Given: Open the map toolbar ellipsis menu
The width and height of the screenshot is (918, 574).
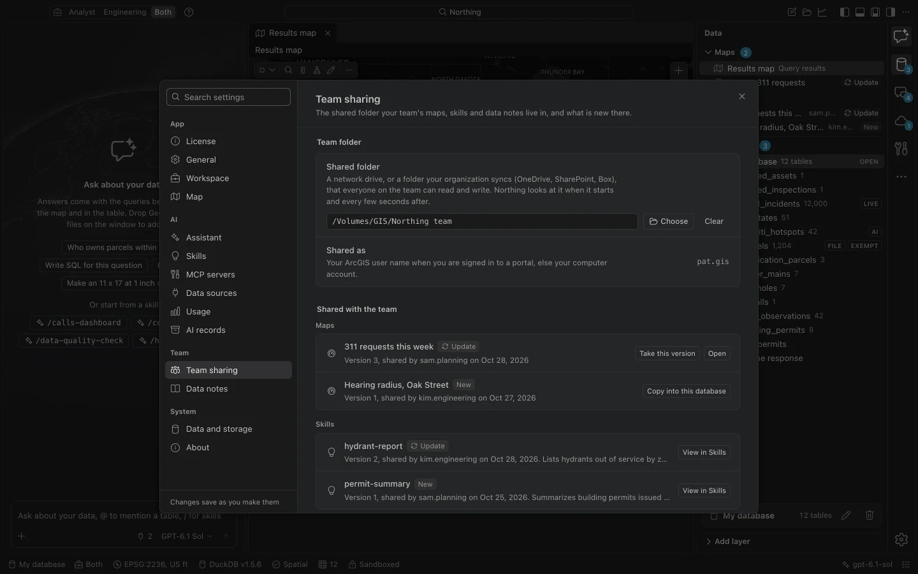Looking at the screenshot, I should (349, 70).
